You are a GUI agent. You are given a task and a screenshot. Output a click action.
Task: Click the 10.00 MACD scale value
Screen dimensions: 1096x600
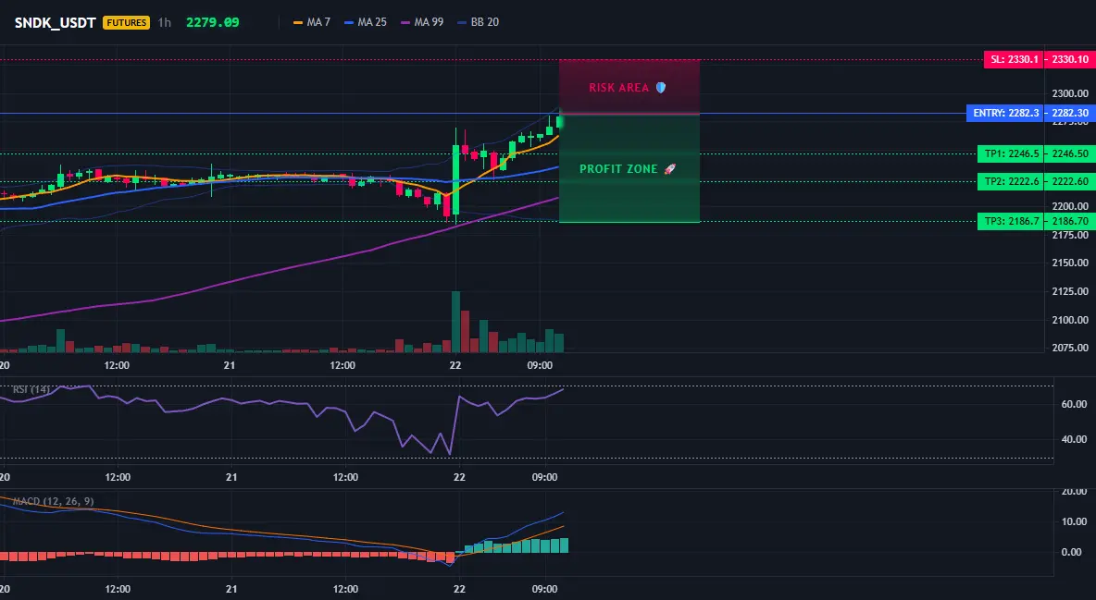[1075, 521]
